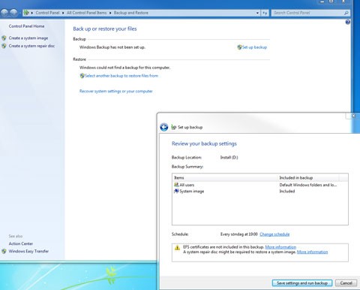
Task: Expand arrow after Control Panel breadcrumb
Action: click(x=63, y=13)
